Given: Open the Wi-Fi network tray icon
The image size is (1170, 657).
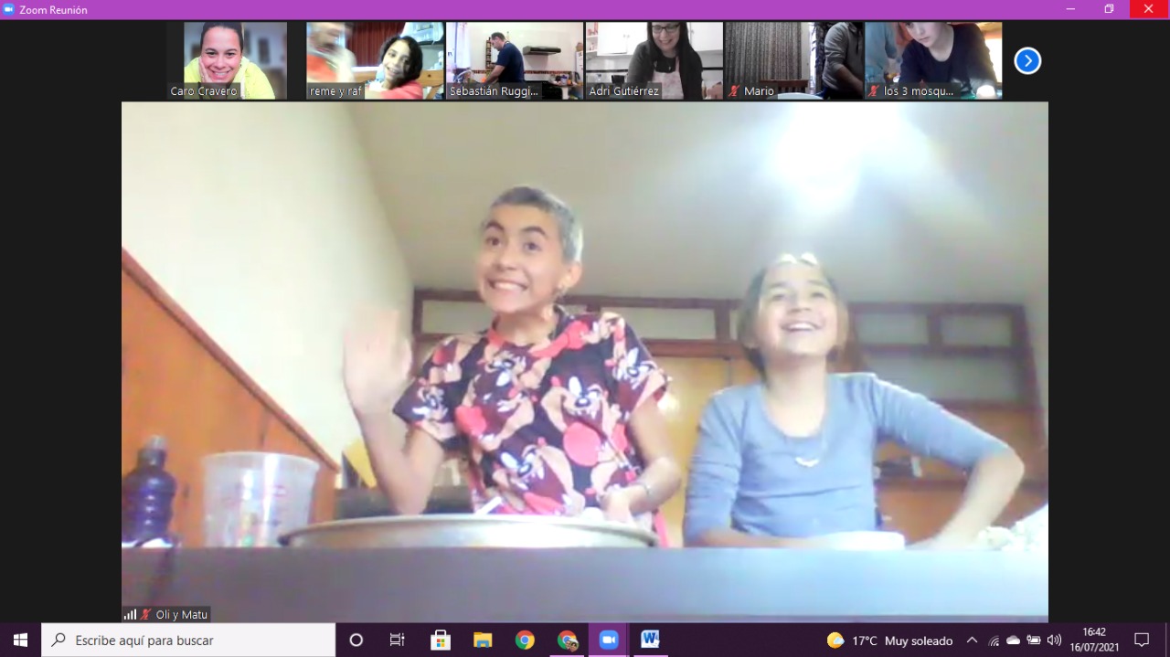Looking at the screenshot, I should coord(994,641).
